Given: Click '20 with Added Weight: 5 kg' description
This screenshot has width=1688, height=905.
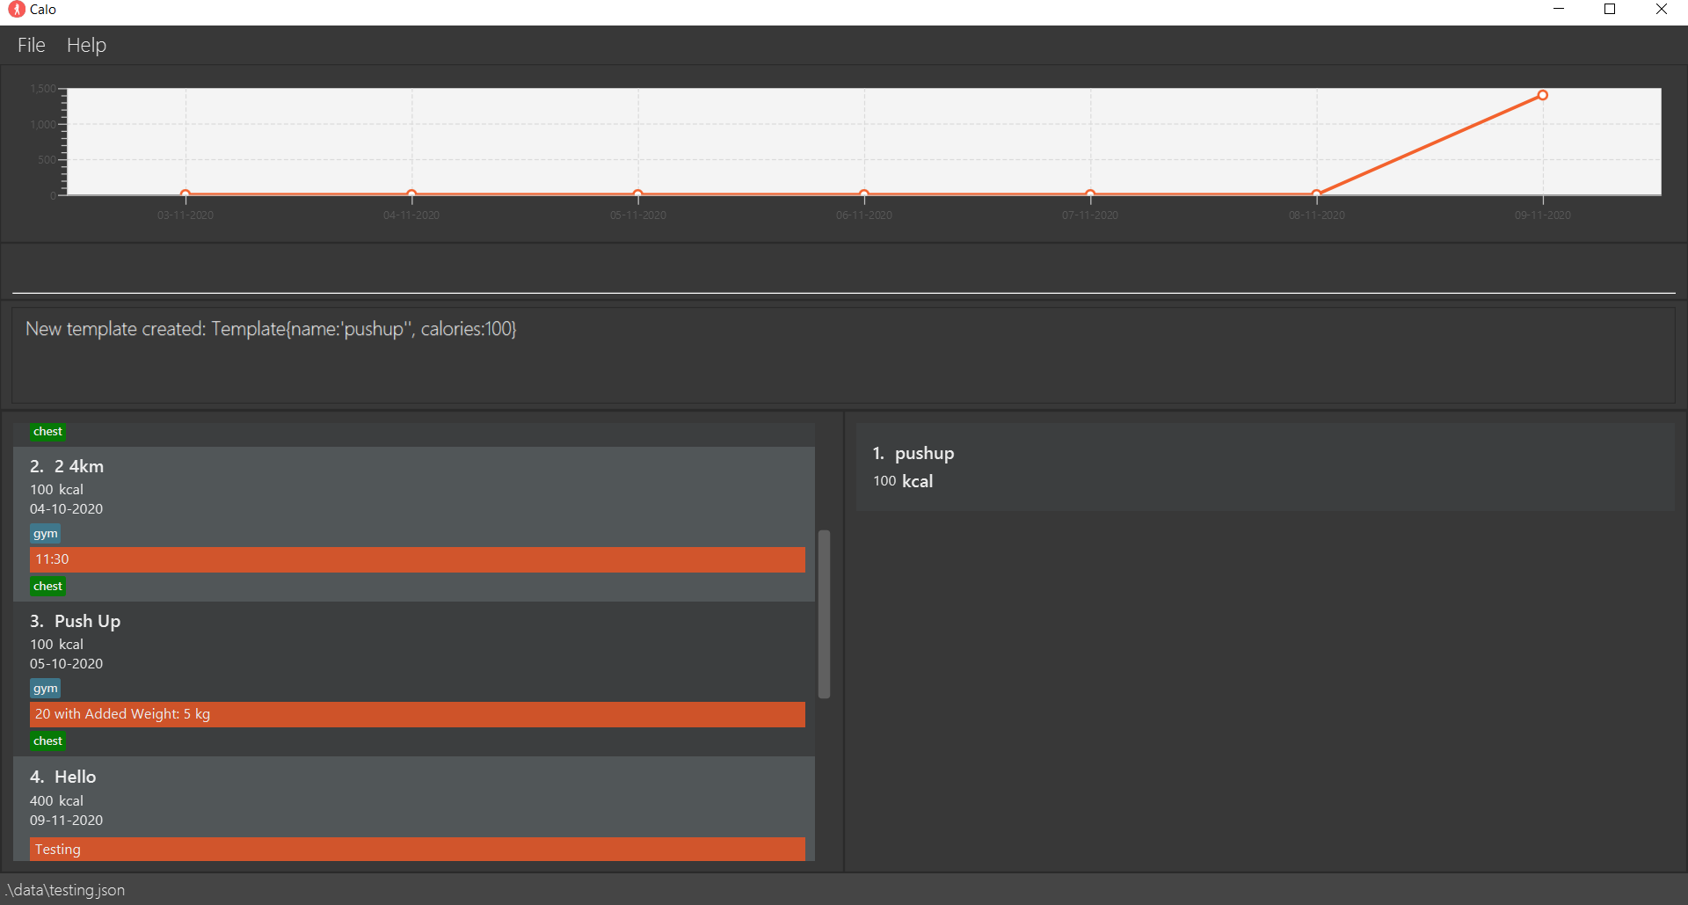Looking at the screenshot, I should coord(418,714).
